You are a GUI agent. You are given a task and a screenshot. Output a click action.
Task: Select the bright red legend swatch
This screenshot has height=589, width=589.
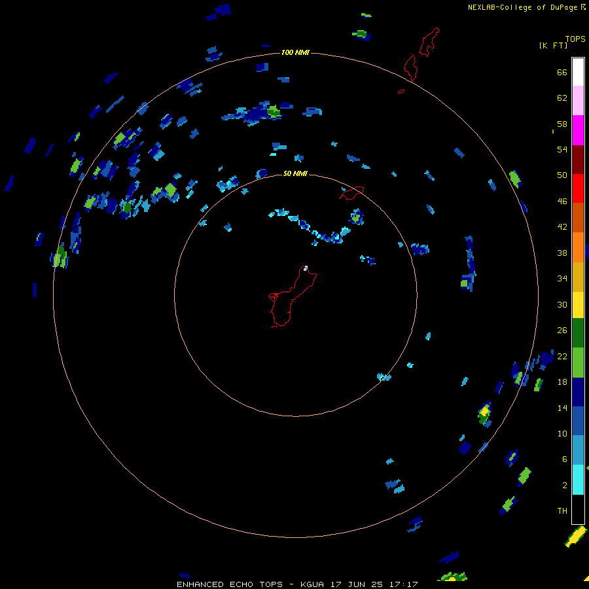click(578, 188)
